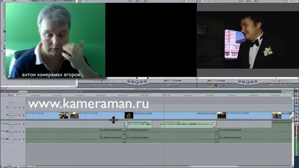Image resolution: width=299 pixels, height=168 pixels.
Task: Click the A3 destination track button
Action: click(15, 140)
